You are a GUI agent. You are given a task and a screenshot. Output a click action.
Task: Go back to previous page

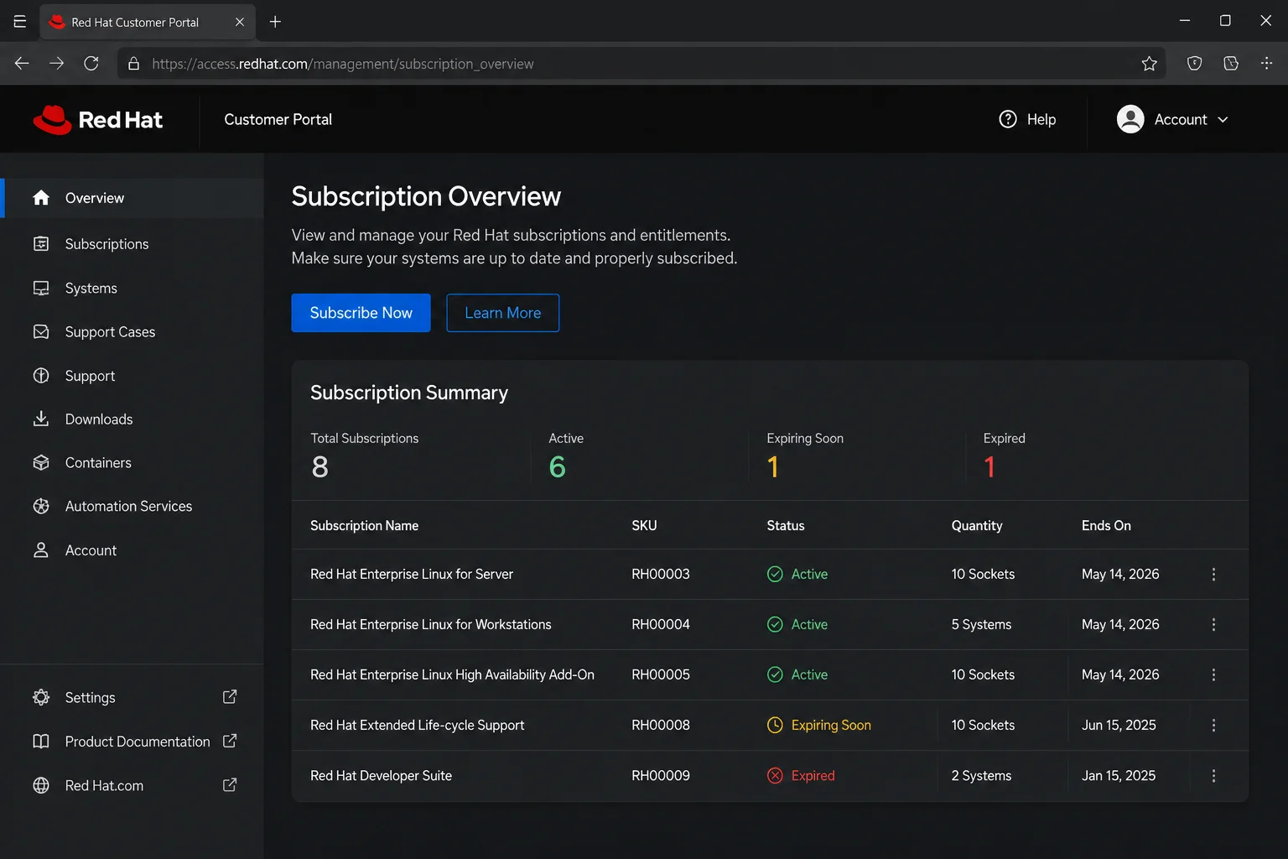tap(22, 64)
